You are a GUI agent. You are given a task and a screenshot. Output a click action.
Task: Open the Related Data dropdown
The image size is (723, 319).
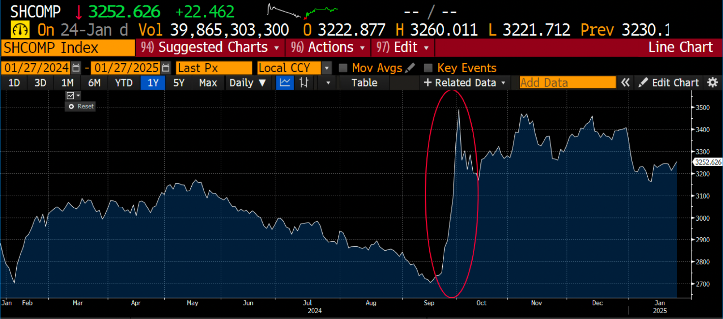[x=465, y=82]
